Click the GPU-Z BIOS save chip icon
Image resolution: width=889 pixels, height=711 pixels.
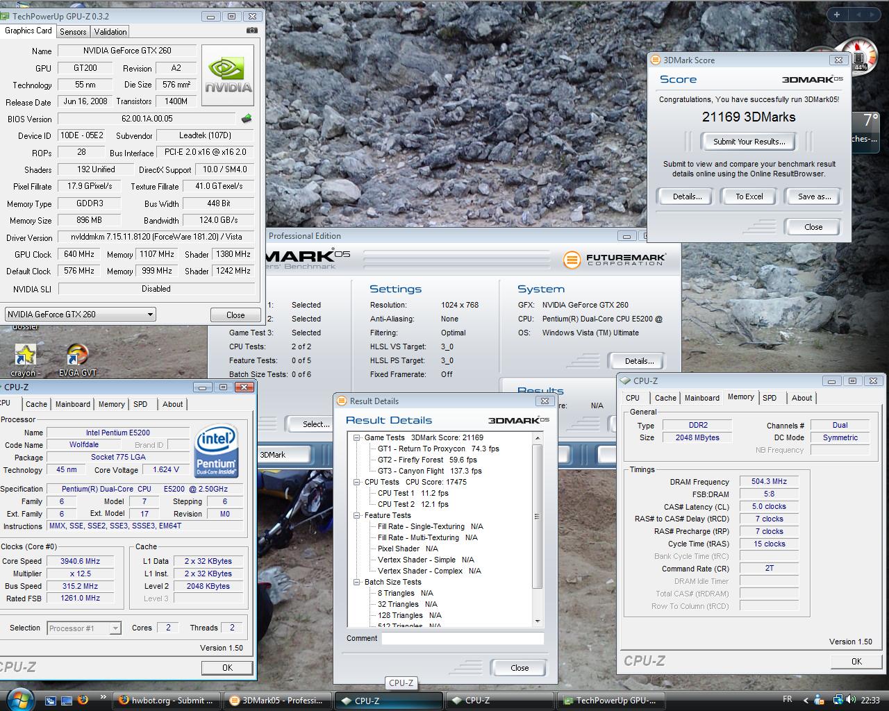[x=246, y=119]
